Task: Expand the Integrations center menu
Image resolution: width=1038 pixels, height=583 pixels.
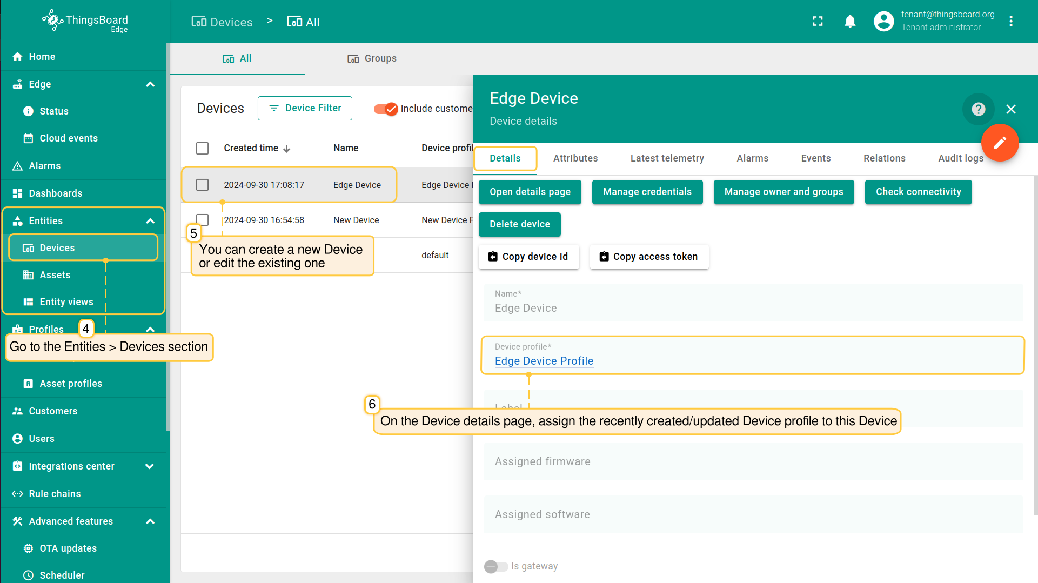Action: point(150,466)
